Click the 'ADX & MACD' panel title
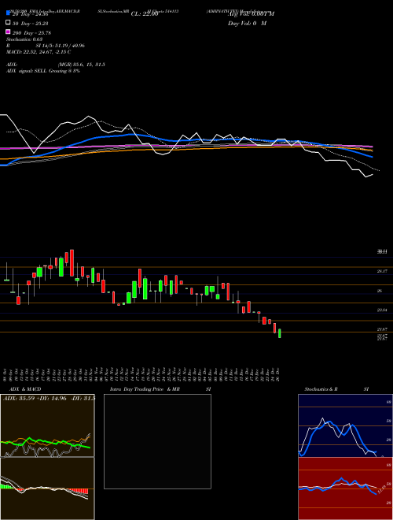Image resolution: width=393 pixels, height=520 pixels. (x=25, y=389)
